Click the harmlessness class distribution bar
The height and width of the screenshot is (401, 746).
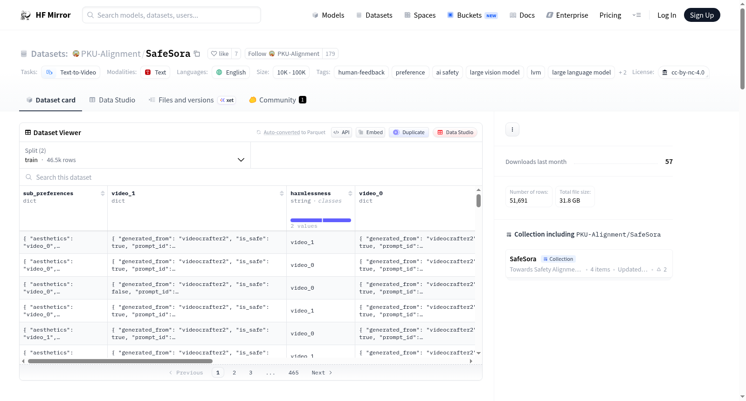[321, 220]
